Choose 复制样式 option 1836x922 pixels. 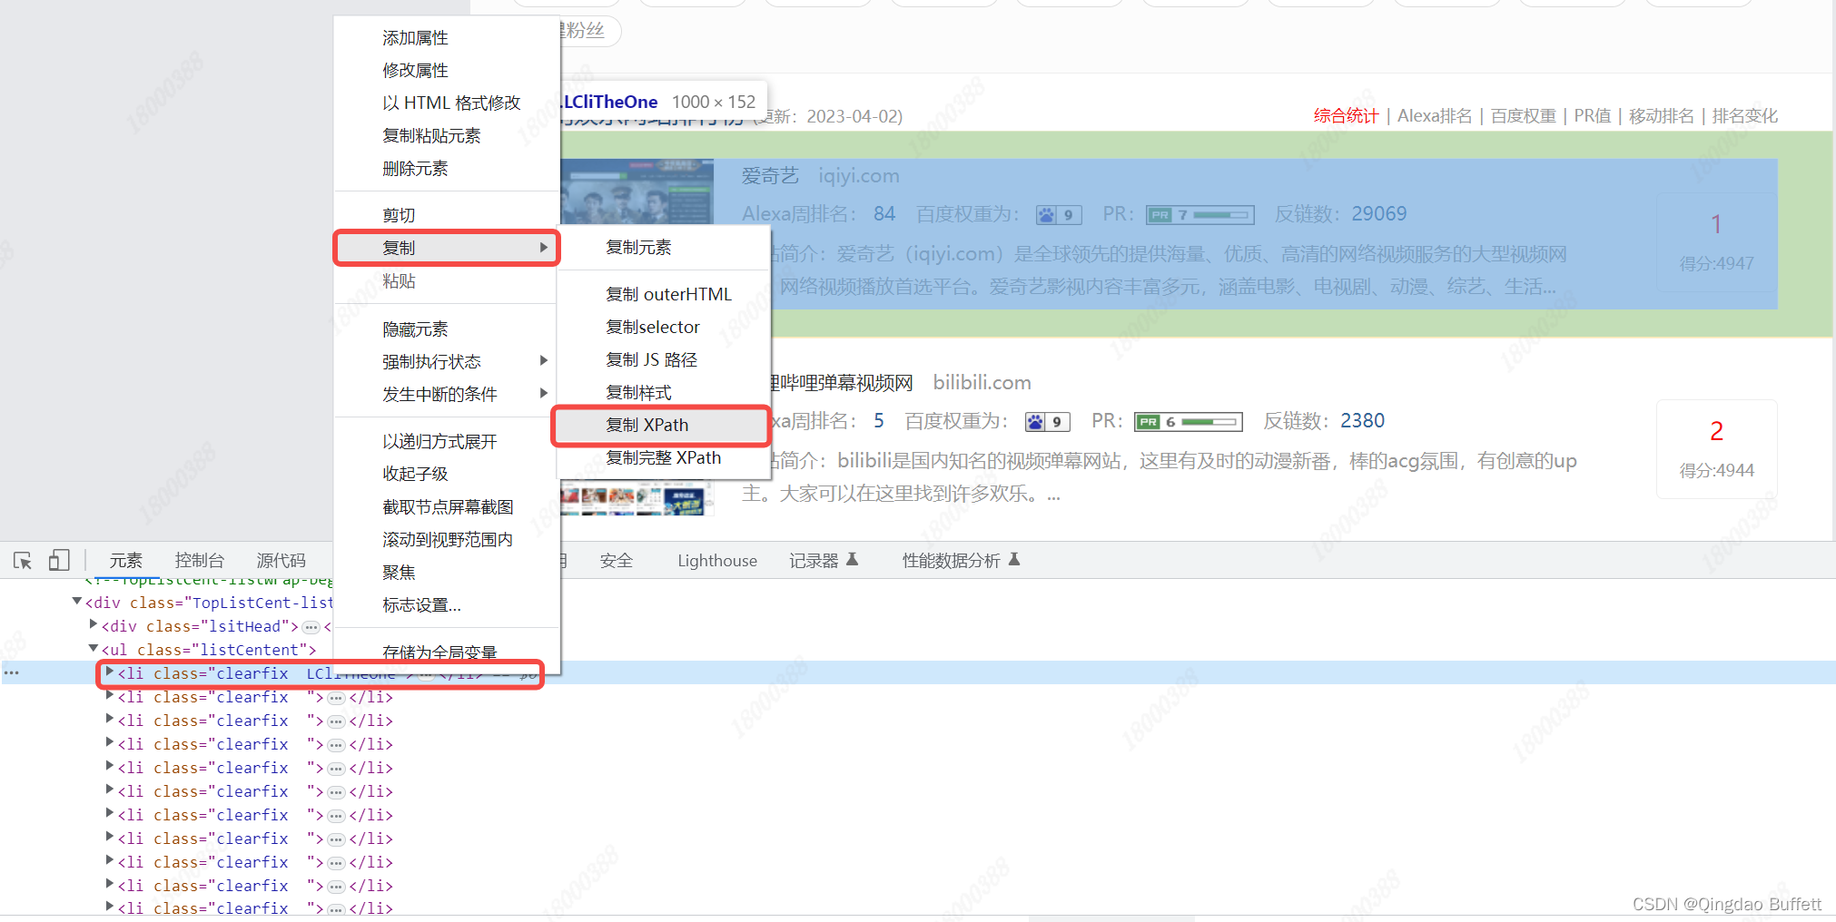click(664, 392)
